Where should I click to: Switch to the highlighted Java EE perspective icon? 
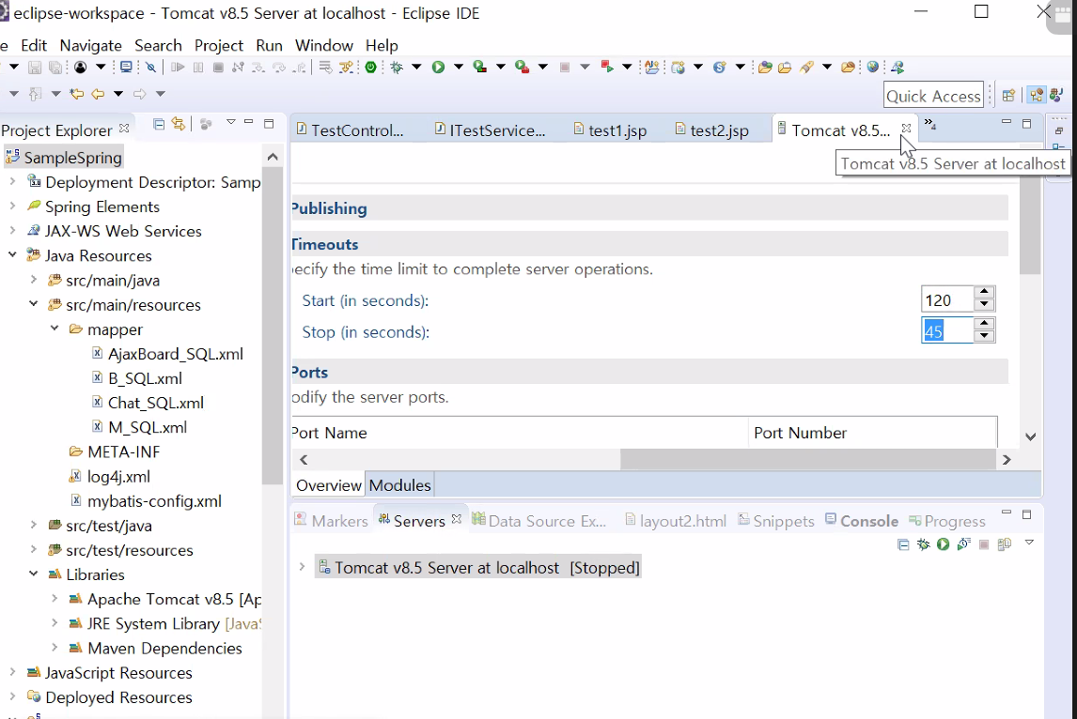[1037, 96]
